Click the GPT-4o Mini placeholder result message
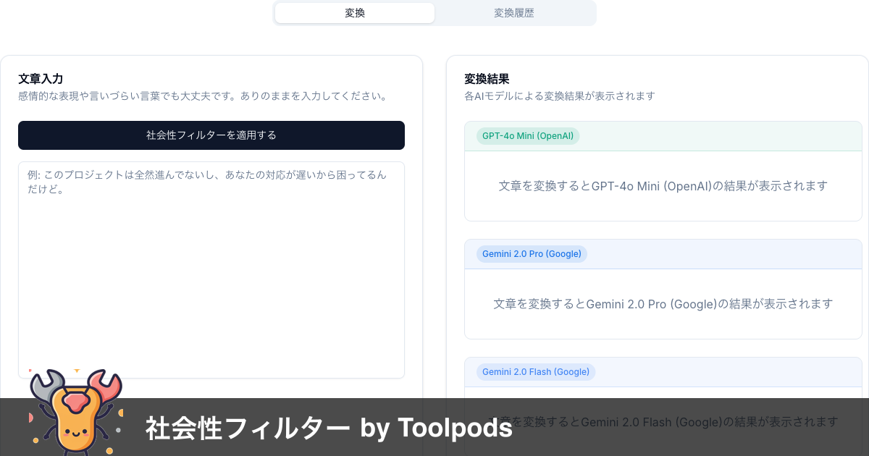The height and width of the screenshot is (456, 869). pos(662,185)
